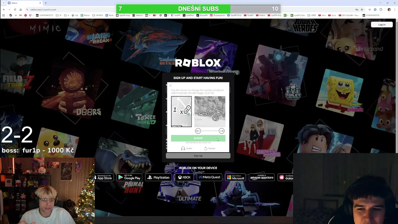The image size is (398, 224).
Task: Open the Reakce YouTube bookmark
Action: tap(260, 15)
